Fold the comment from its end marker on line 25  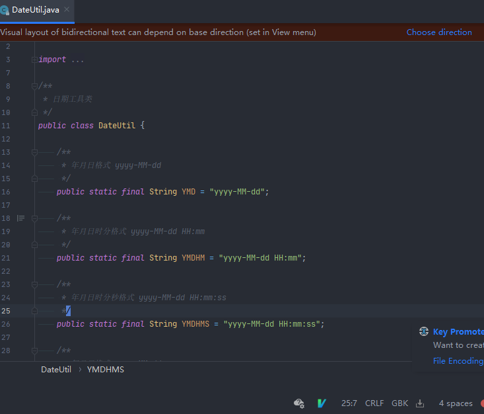coord(34,311)
